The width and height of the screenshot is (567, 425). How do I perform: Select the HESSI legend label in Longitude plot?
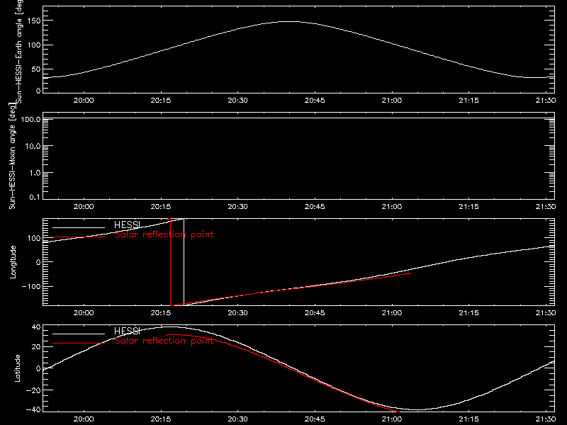pyautogui.click(x=127, y=225)
